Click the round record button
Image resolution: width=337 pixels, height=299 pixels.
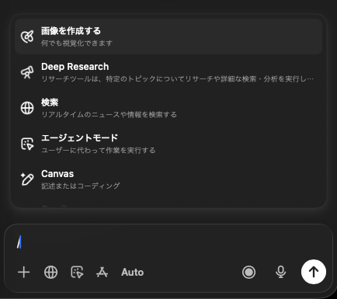coord(248,272)
